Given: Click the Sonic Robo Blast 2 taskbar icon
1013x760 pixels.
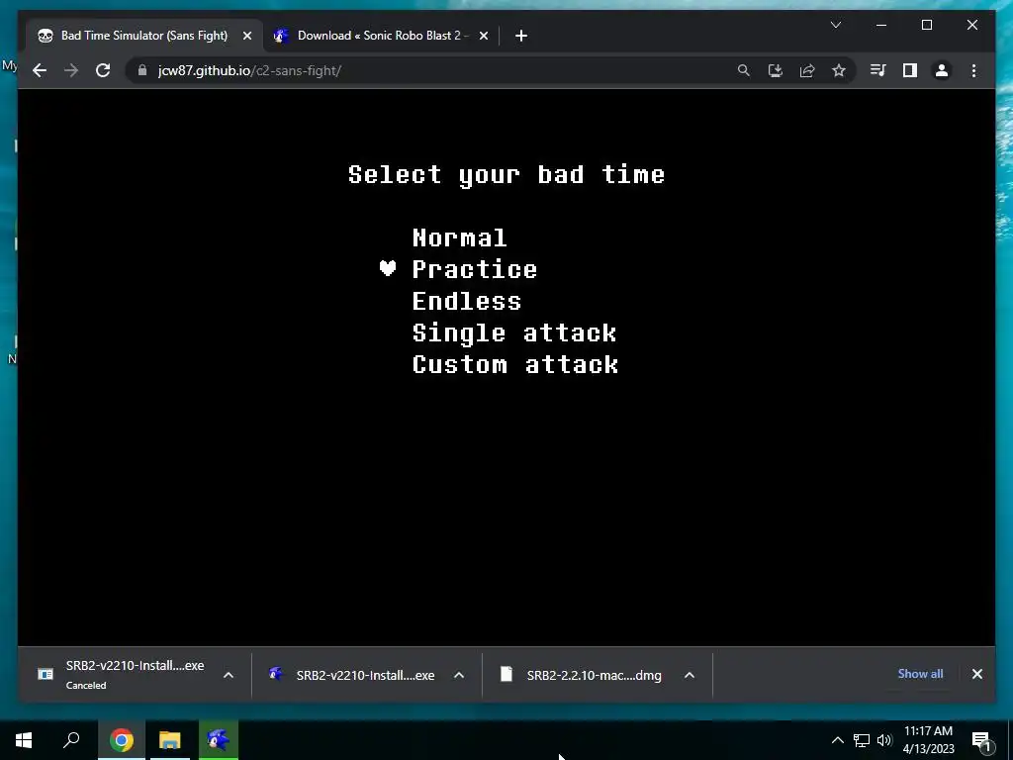Looking at the screenshot, I should (219, 740).
